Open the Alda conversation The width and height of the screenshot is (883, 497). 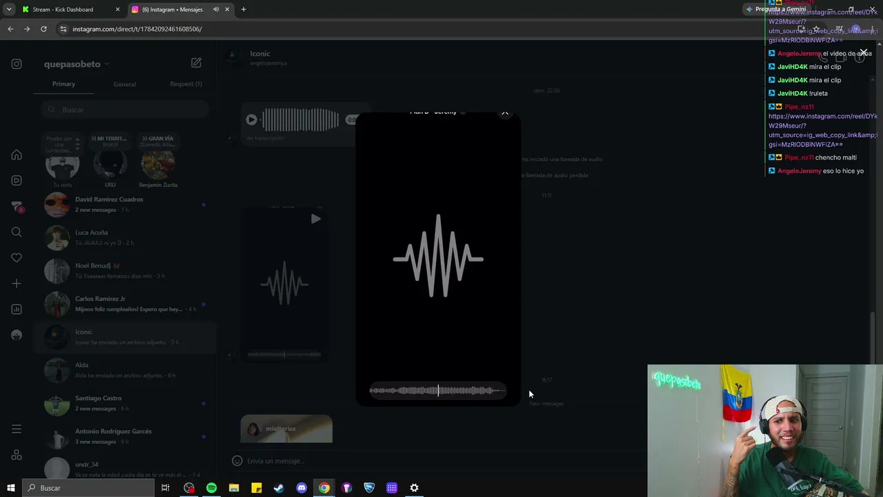pos(124,370)
